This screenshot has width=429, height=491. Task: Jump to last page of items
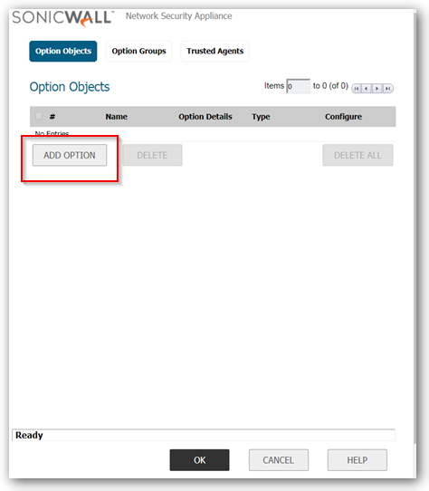[388, 89]
